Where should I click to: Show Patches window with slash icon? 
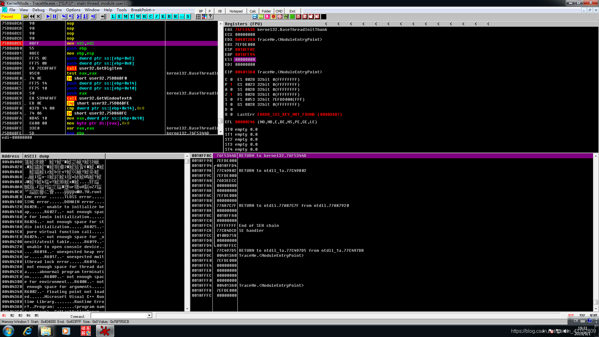click(x=157, y=17)
